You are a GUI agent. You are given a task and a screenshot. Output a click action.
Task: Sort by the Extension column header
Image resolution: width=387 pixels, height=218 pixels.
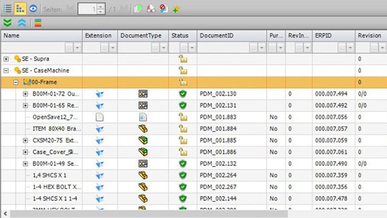(100, 36)
